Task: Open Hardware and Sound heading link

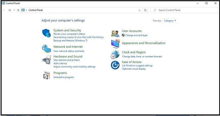Action: click(x=68, y=56)
